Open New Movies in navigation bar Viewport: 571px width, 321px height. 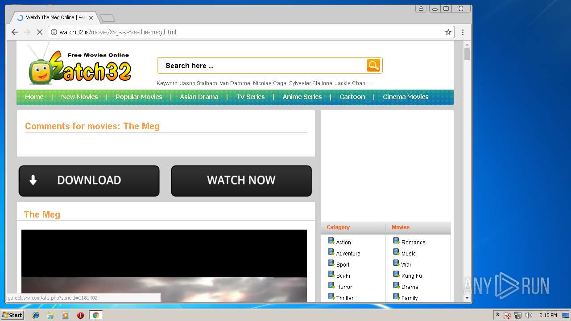[x=79, y=97]
